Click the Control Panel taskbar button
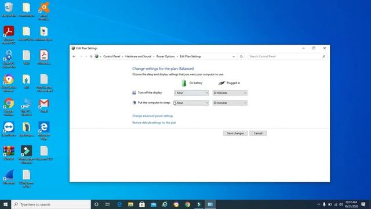 (x=210, y=204)
